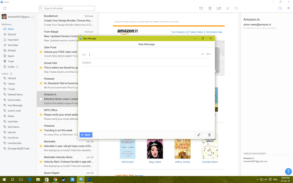
Task: Attach a file using the paperclip icon
Action: point(199,135)
